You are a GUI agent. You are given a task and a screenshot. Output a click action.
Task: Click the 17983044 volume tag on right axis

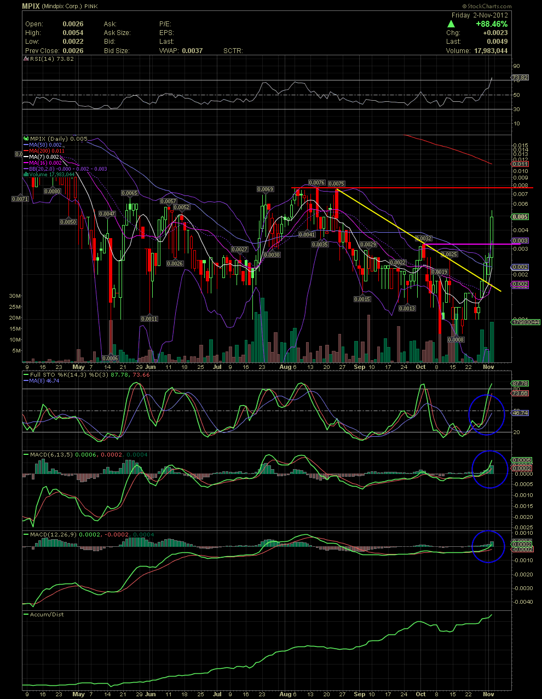[x=527, y=322]
